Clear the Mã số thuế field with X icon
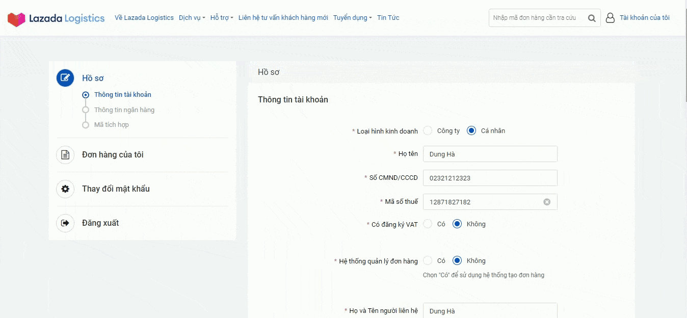 pos(547,202)
